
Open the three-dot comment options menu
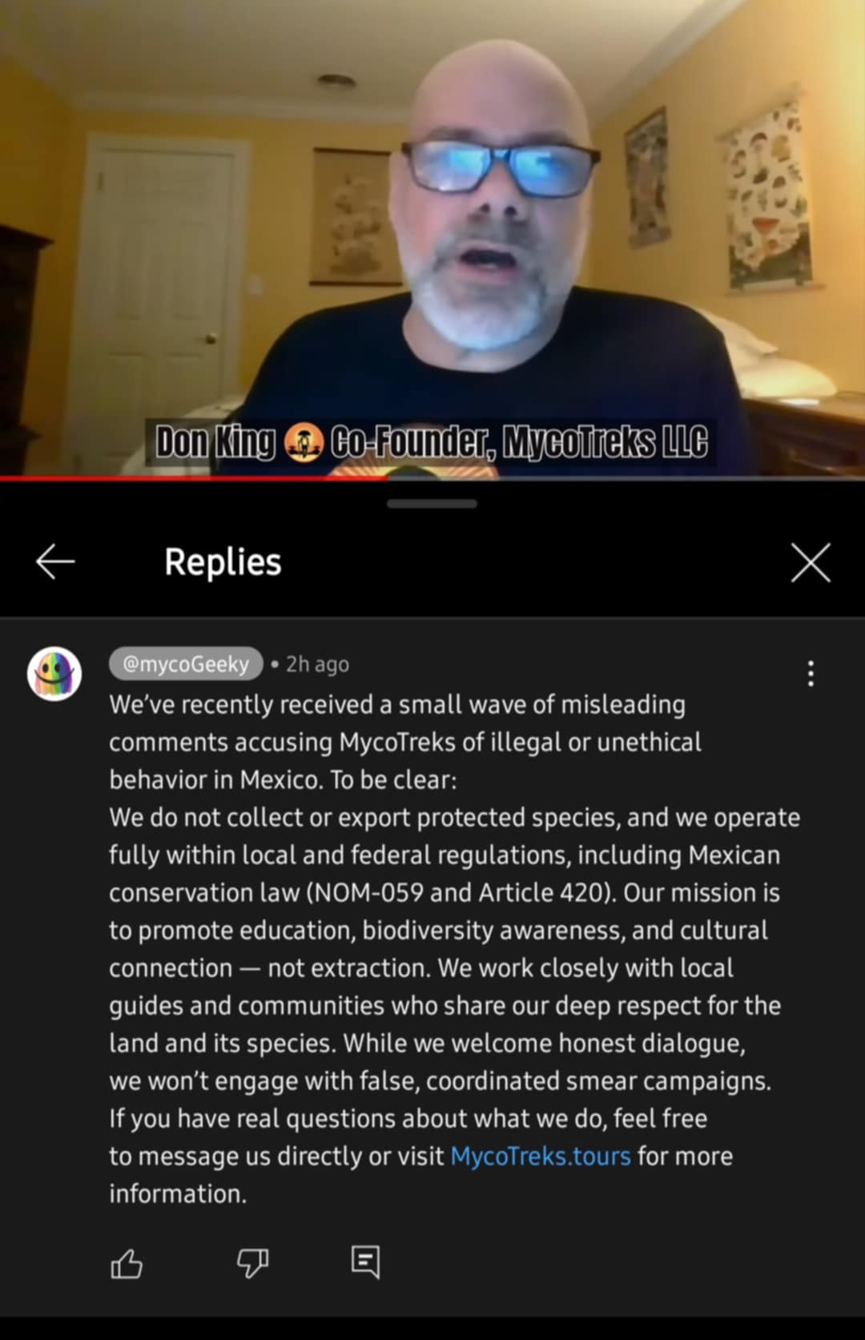coord(811,674)
